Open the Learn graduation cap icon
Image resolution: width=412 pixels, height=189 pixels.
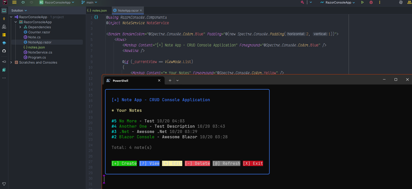[4, 43]
